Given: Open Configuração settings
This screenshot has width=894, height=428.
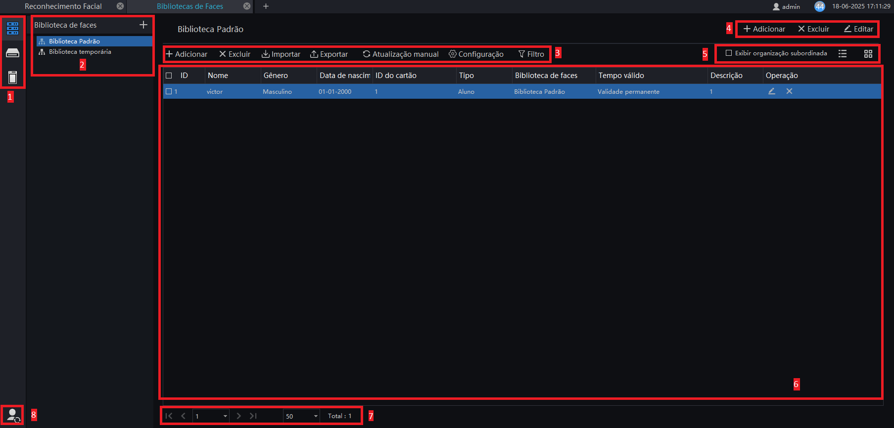Looking at the screenshot, I should point(476,54).
